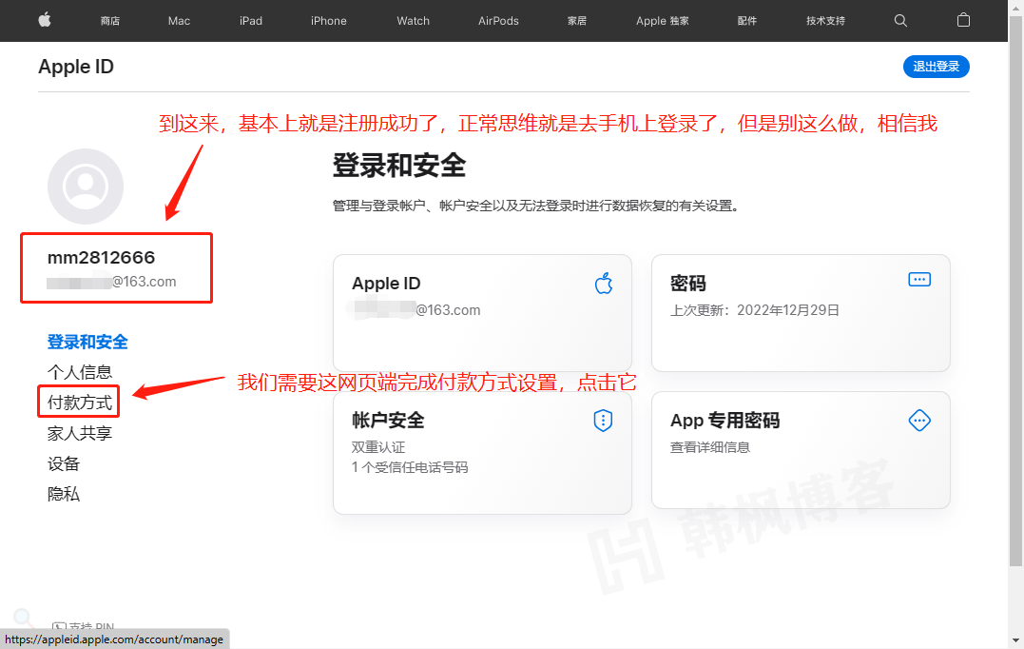Click the diamond icon on App 专用密码 card
The height and width of the screenshot is (649, 1024).
(x=918, y=420)
